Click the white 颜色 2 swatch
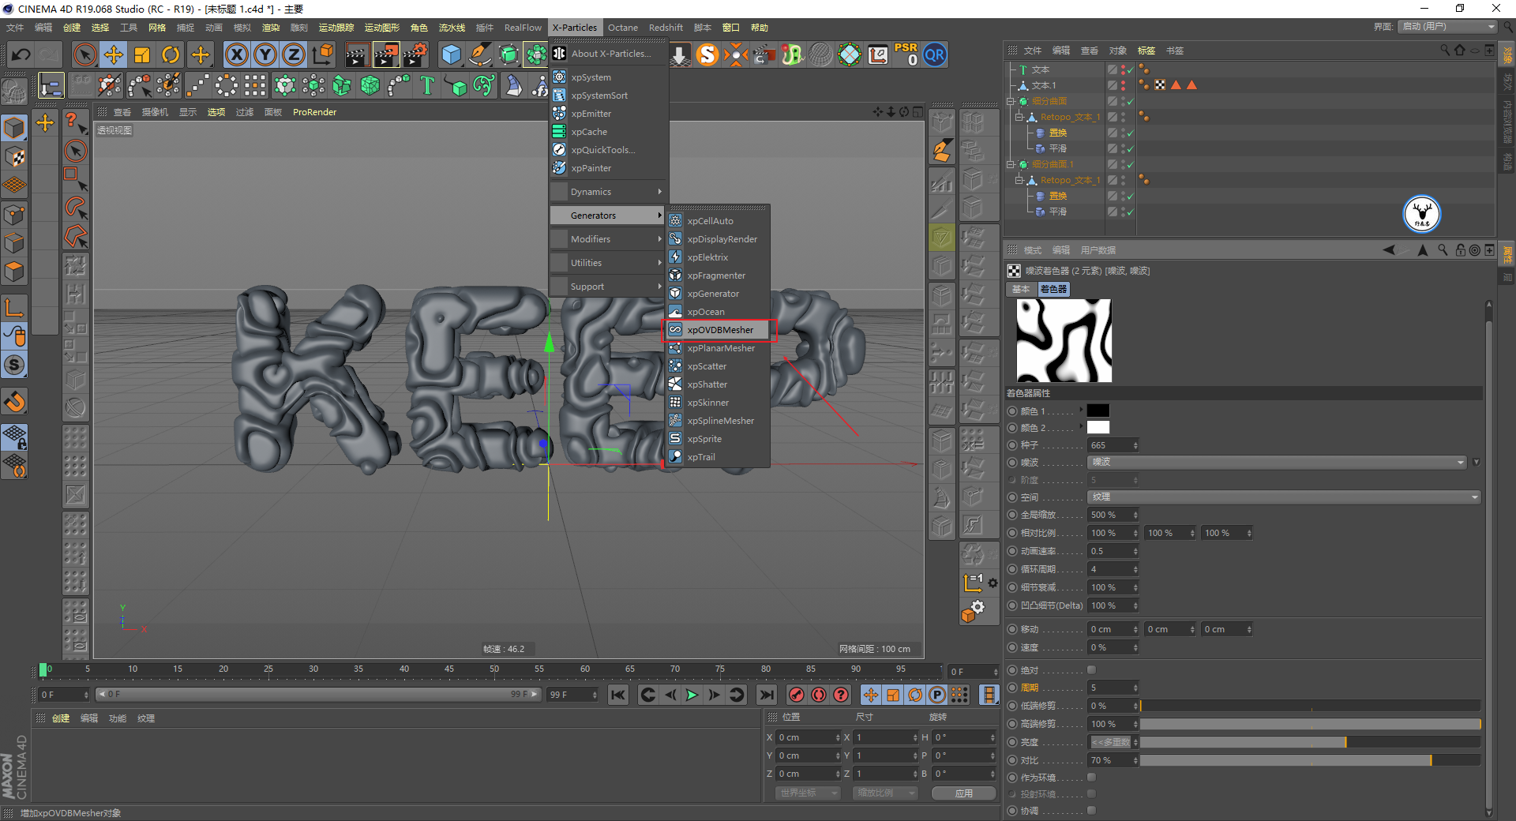Screen dimensions: 1516x821 (1098, 427)
